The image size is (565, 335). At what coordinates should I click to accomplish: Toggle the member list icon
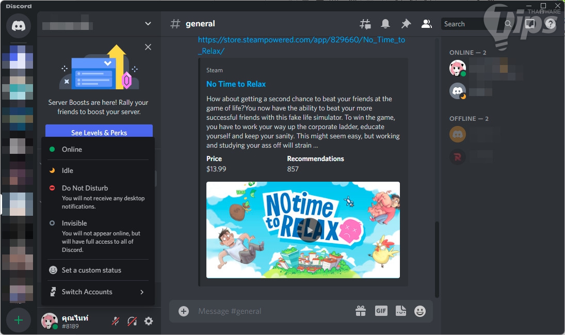426,24
